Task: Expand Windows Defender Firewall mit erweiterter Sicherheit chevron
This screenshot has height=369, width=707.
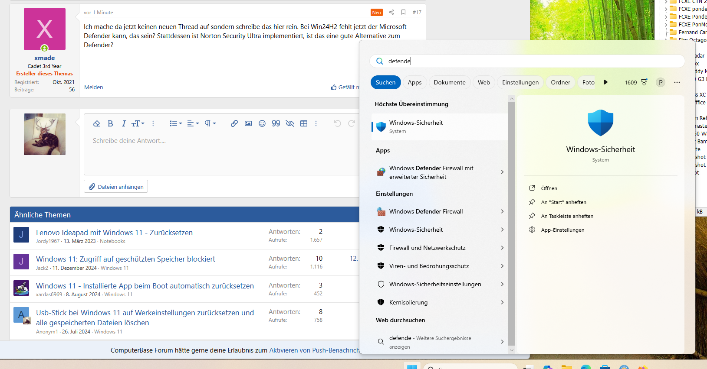Action: click(502, 172)
